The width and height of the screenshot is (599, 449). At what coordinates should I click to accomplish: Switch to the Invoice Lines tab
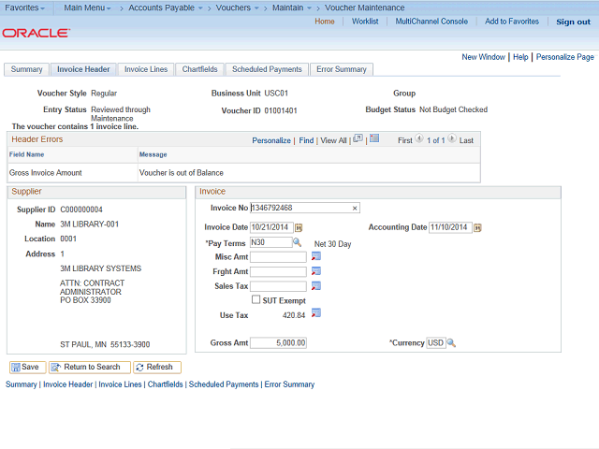[146, 69]
